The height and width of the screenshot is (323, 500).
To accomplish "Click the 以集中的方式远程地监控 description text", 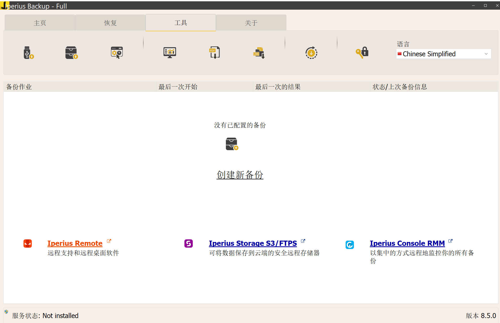I will (422, 257).
